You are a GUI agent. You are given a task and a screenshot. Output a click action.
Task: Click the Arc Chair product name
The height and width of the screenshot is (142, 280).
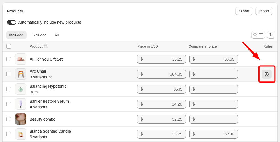coord(38,71)
